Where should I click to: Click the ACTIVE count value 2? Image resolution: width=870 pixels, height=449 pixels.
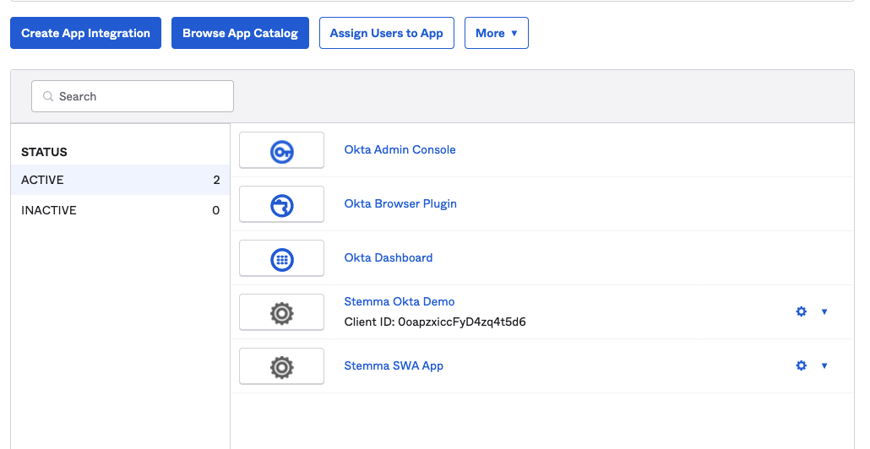tap(216, 180)
